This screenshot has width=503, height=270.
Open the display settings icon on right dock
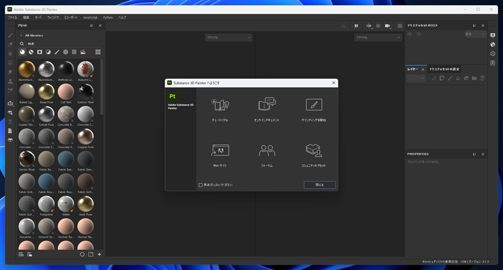492,35
